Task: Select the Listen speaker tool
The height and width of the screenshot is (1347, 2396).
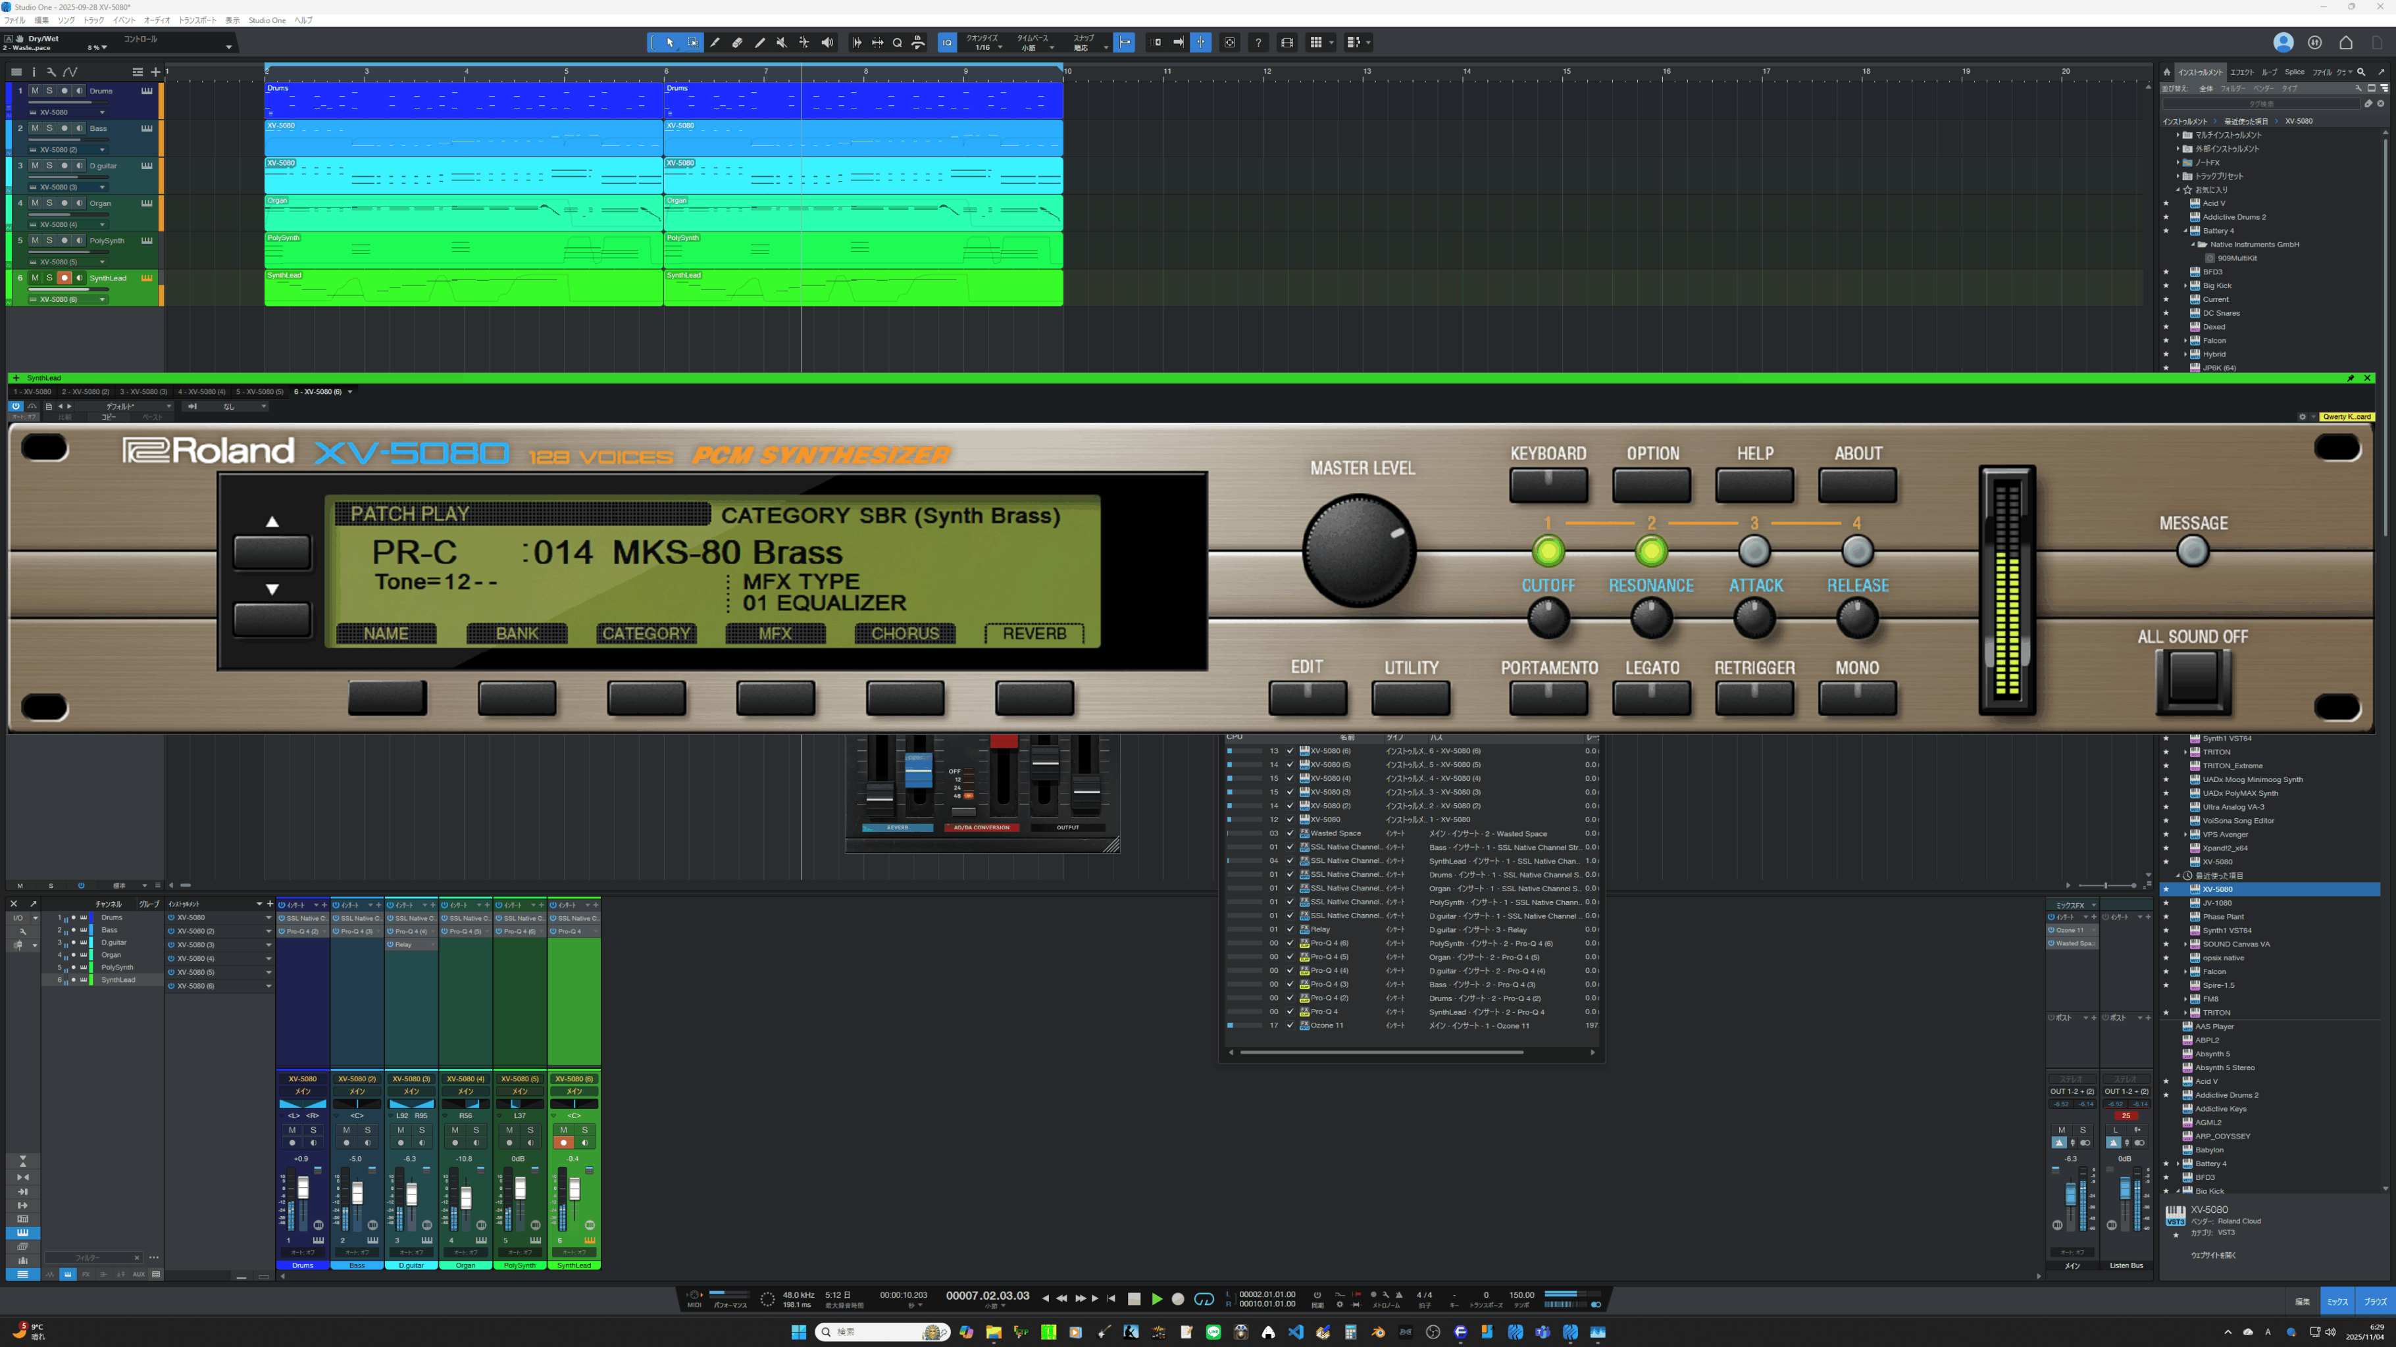Action: 827,43
